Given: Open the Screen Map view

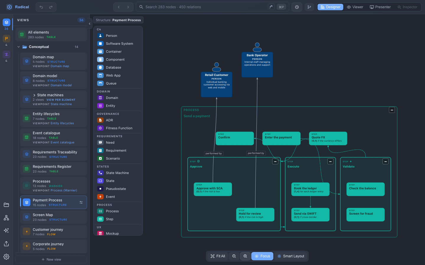Looking at the screenshot, I should tap(53, 217).
